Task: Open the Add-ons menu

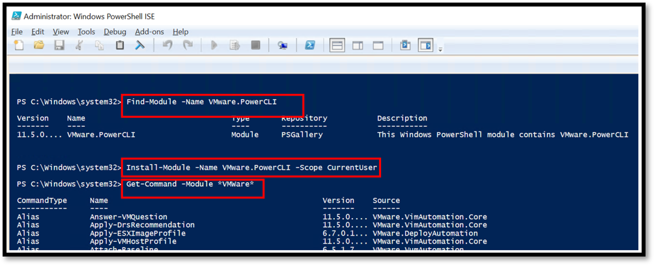Action: pos(149,32)
